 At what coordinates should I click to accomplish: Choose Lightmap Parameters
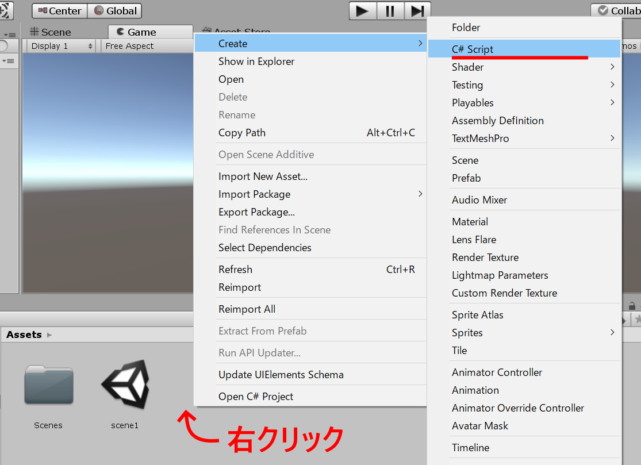[524, 275]
